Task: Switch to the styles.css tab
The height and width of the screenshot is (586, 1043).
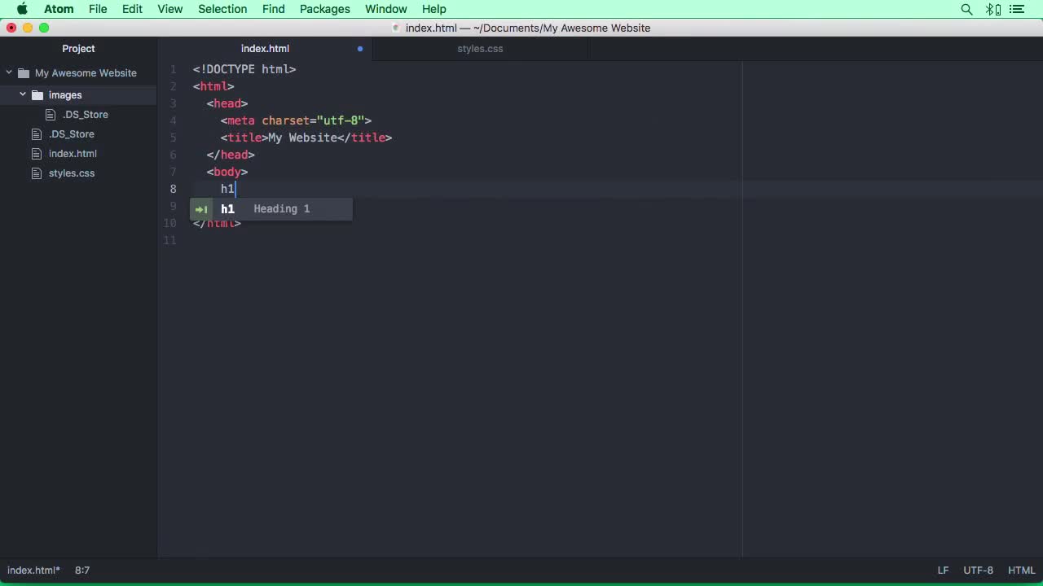Action: pos(480,48)
